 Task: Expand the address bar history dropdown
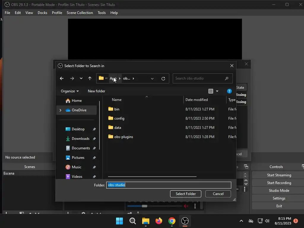click(x=152, y=78)
